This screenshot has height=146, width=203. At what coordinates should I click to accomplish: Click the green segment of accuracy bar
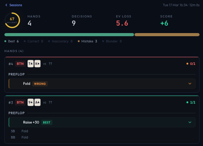(69, 35)
